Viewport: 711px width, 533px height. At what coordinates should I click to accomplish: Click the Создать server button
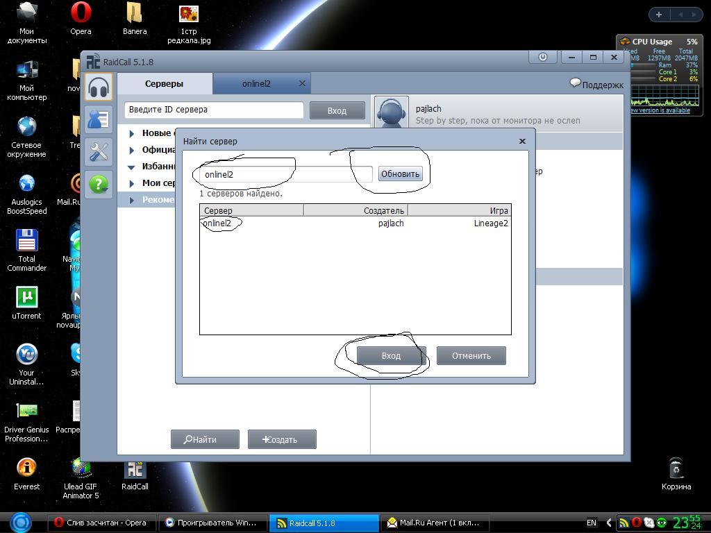pos(282,439)
